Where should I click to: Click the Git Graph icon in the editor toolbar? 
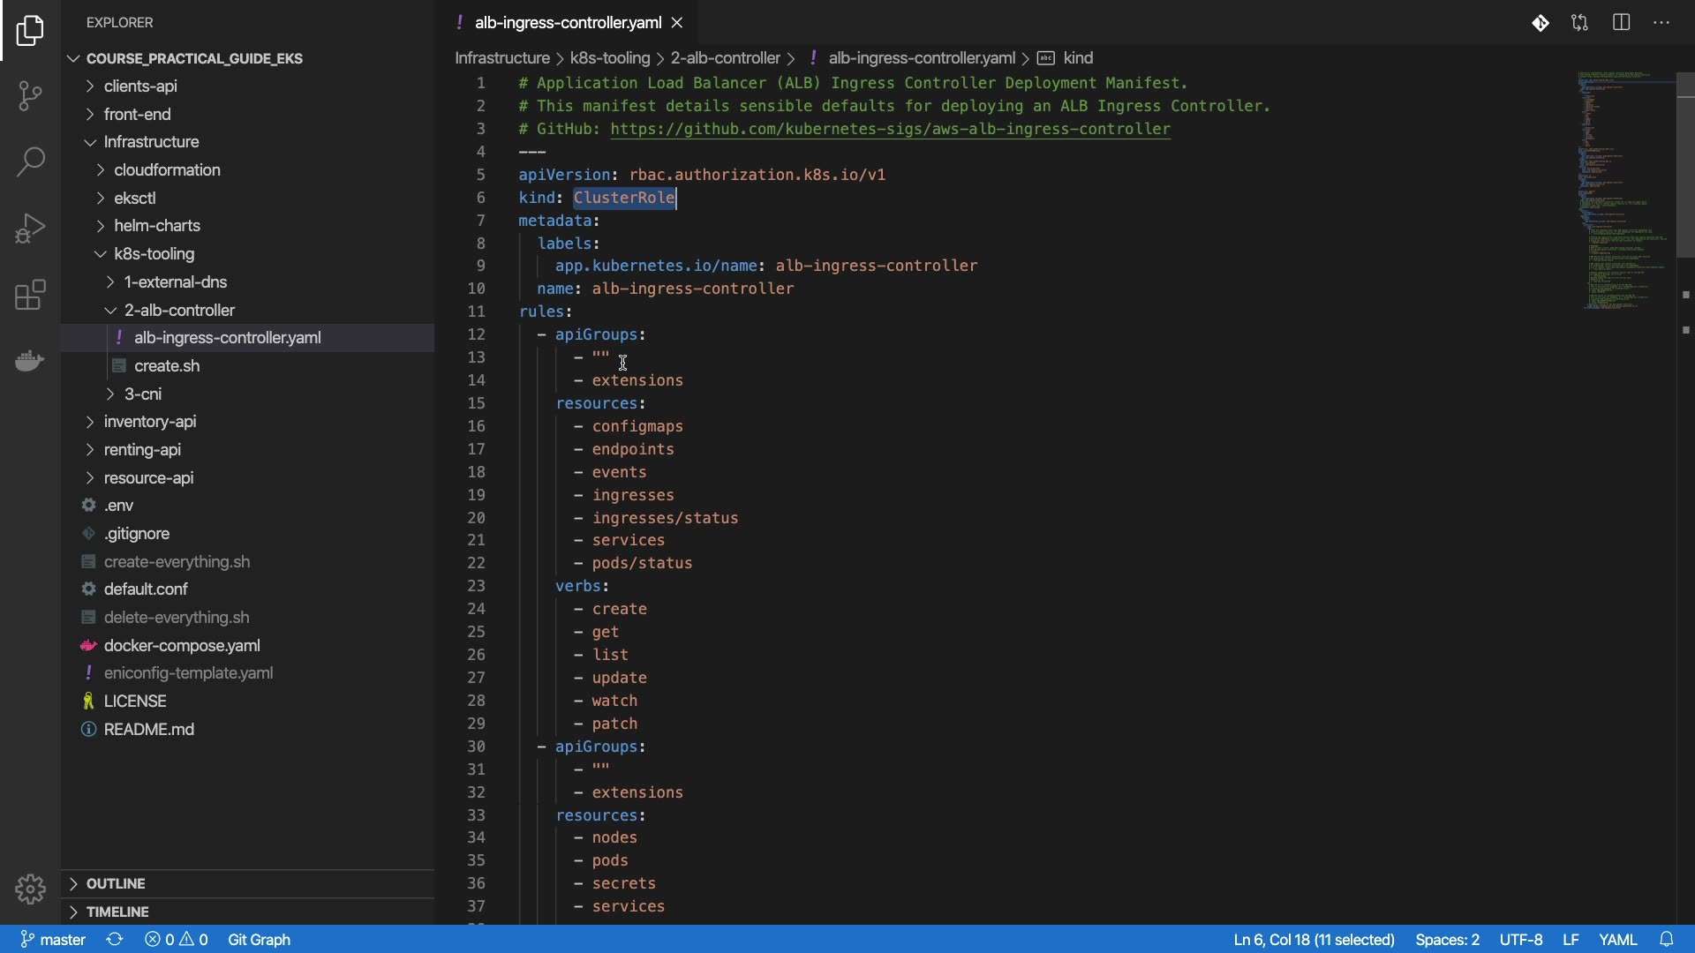click(1540, 23)
